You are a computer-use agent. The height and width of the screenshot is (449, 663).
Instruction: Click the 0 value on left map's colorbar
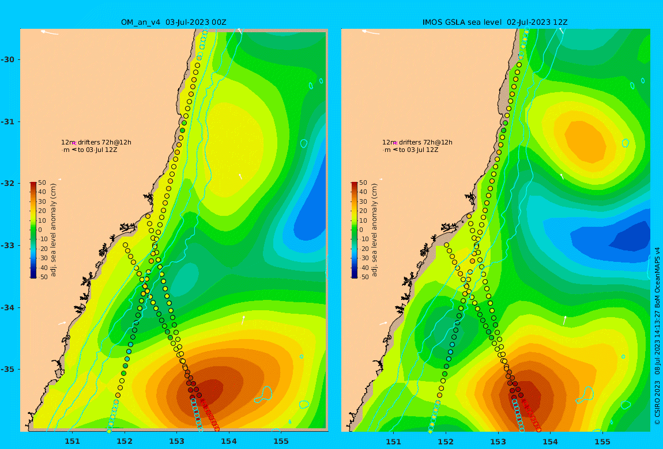point(40,230)
